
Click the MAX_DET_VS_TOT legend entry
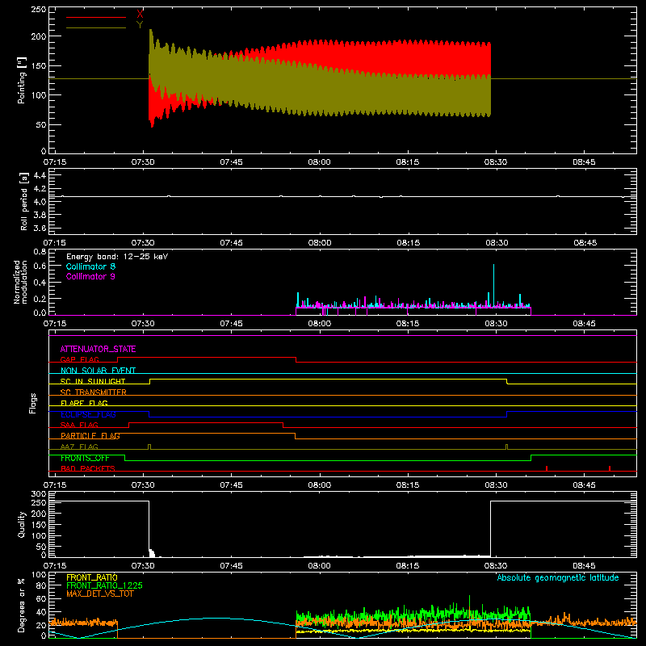[x=99, y=594]
